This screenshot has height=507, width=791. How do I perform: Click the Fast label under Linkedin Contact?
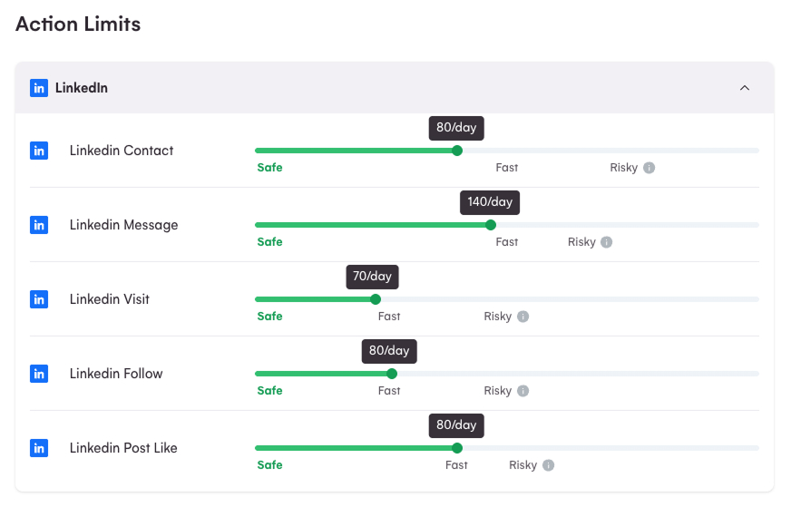tap(506, 168)
